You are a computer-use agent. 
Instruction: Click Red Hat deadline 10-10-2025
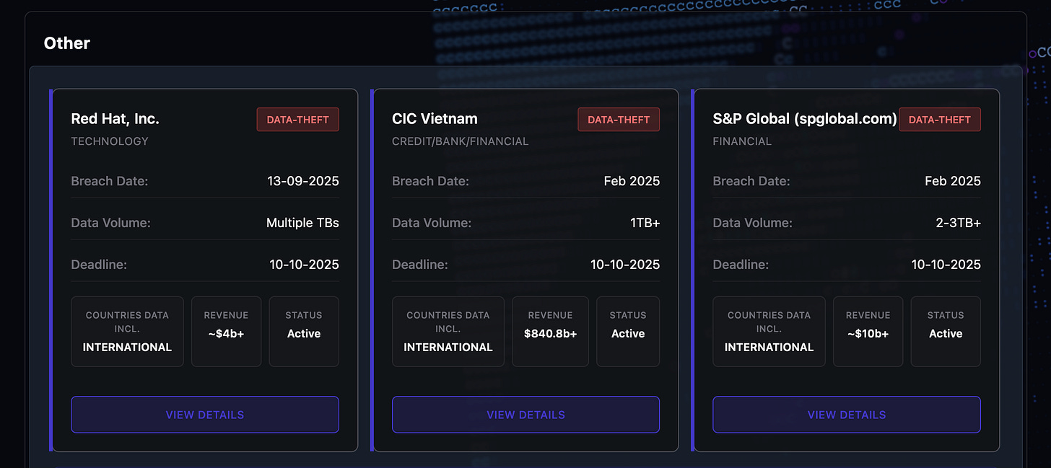(305, 265)
